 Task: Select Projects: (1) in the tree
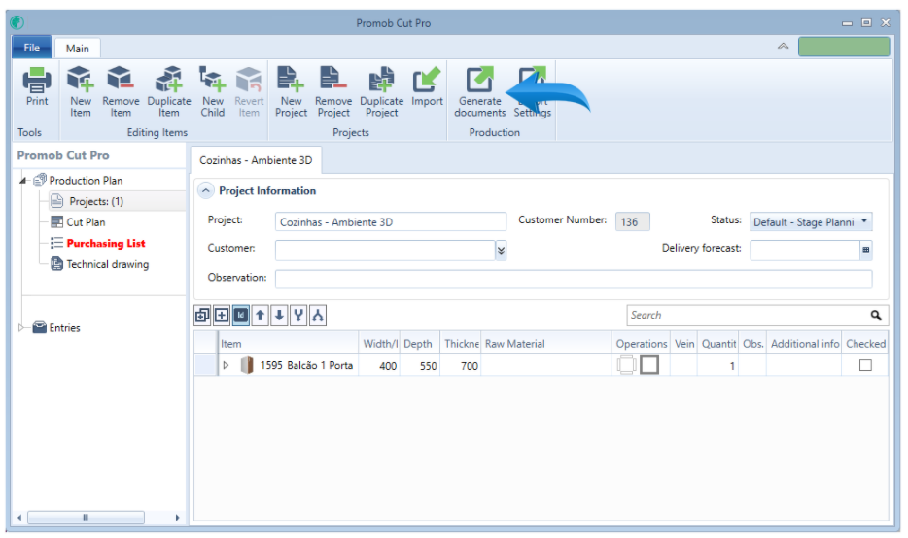(96, 201)
